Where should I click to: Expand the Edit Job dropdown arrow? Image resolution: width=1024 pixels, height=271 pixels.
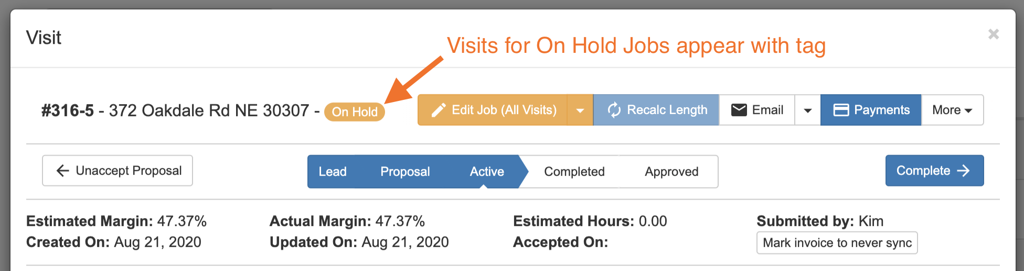pyautogui.click(x=580, y=110)
